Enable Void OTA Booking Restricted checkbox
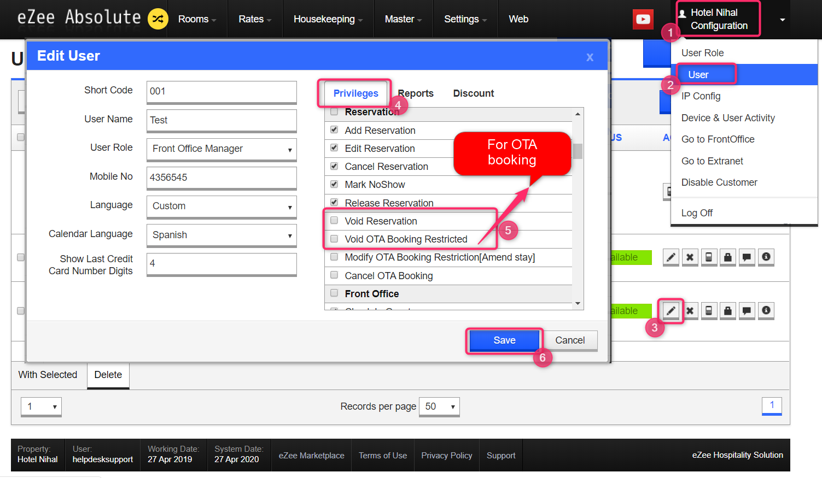822x478 pixels. coord(334,239)
